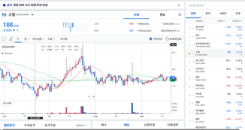The width and height of the screenshot is (245, 130).
Task: Close the account fraud notice banner
Action: (179, 5)
